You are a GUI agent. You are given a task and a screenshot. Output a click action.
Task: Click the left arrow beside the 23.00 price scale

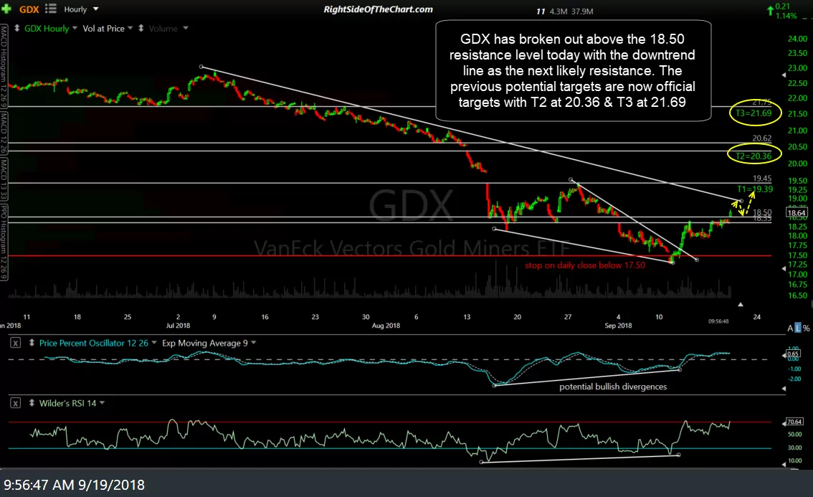coord(784,75)
